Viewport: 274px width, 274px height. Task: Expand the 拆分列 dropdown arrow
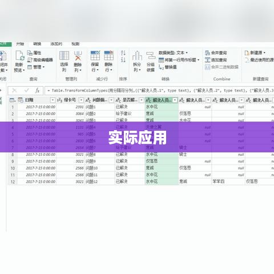(x=140, y=70)
